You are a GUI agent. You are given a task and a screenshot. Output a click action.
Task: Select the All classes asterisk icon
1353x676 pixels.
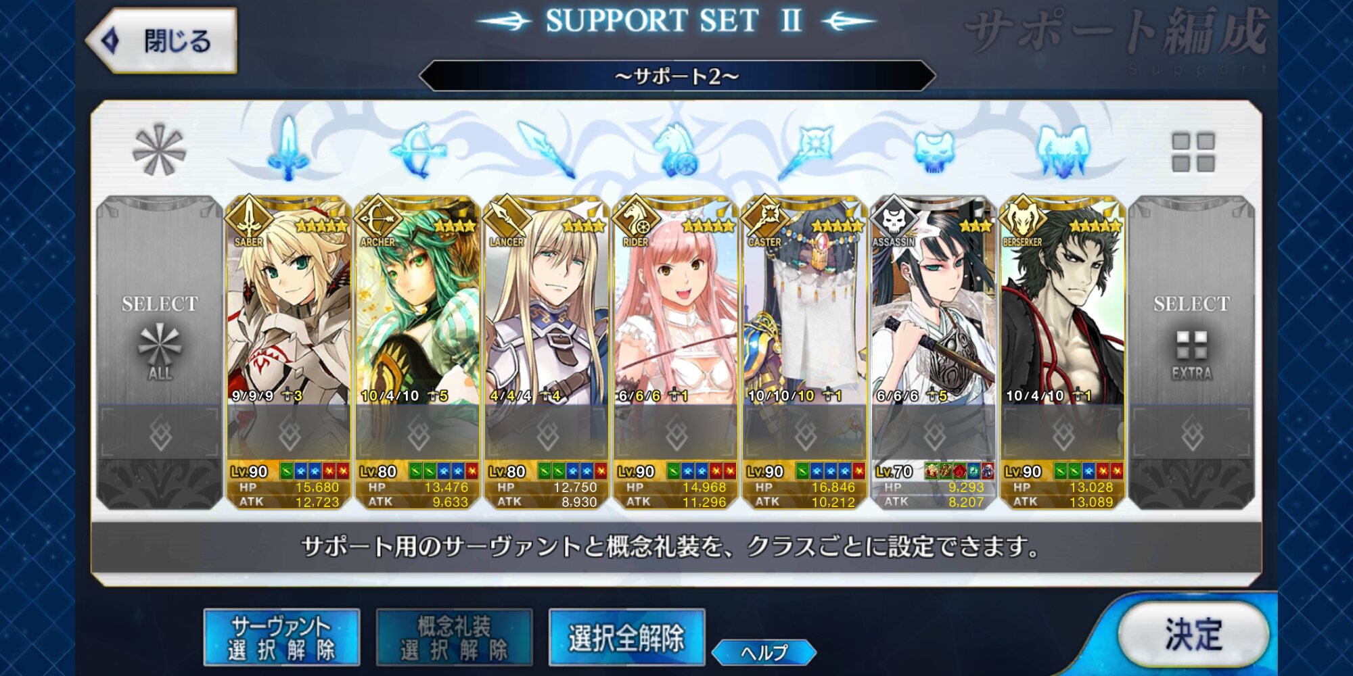[x=160, y=149]
